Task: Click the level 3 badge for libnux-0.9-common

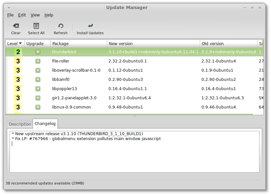Action: tap(18, 107)
